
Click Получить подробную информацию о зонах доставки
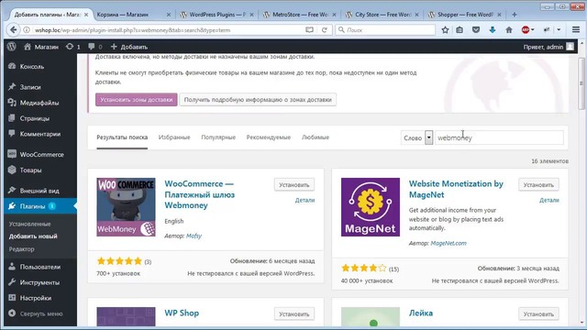click(x=258, y=100)
